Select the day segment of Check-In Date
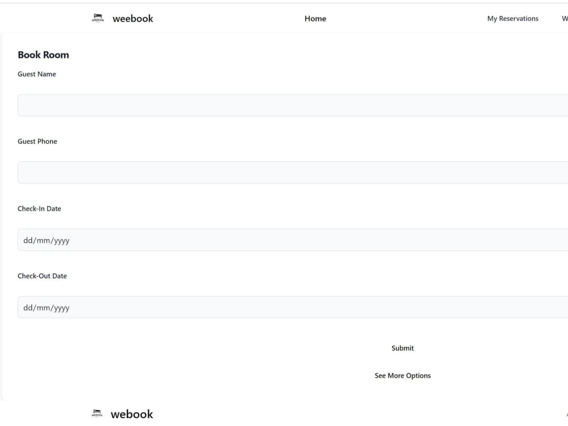This screenshot has width=568, height=426. click(27, 240)
